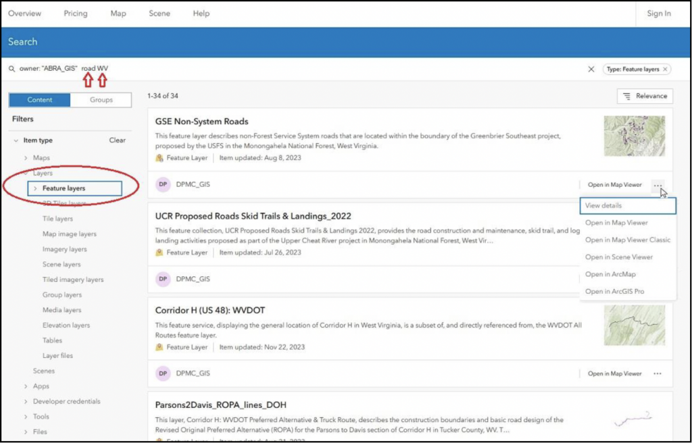The image size is (692, 443).
Task: Open GSE Non-System Roads thumbnail
Action: [x=634, y=136]
